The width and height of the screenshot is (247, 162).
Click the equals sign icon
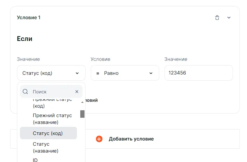[x=98, y=73]
